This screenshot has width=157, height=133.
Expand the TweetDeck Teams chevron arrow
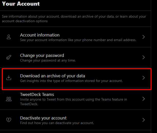tap(144, 99)
